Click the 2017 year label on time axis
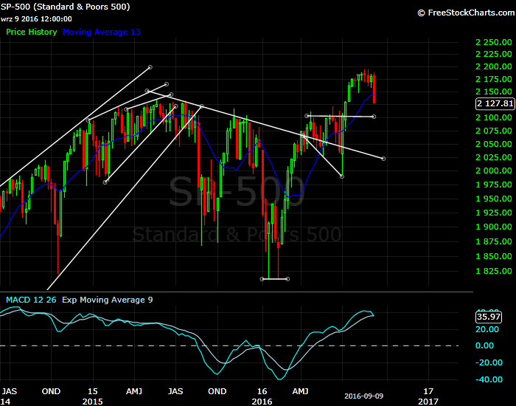 point(428,402)
